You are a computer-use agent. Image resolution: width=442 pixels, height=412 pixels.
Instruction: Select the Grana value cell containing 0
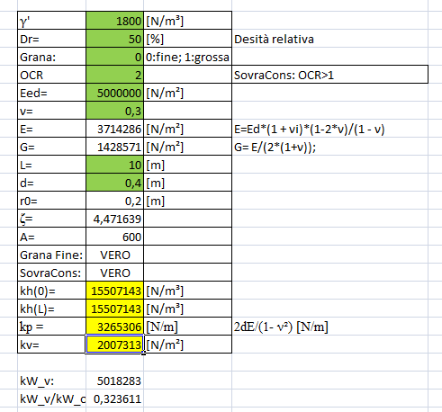[x=114, y=57]
